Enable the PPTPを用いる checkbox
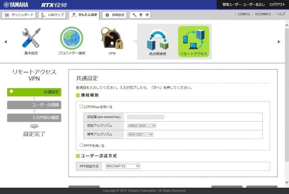The height and width of the screenshot is (194, 289). [81, 145]
